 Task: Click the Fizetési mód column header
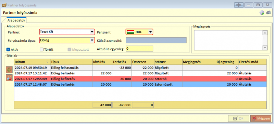252,62
